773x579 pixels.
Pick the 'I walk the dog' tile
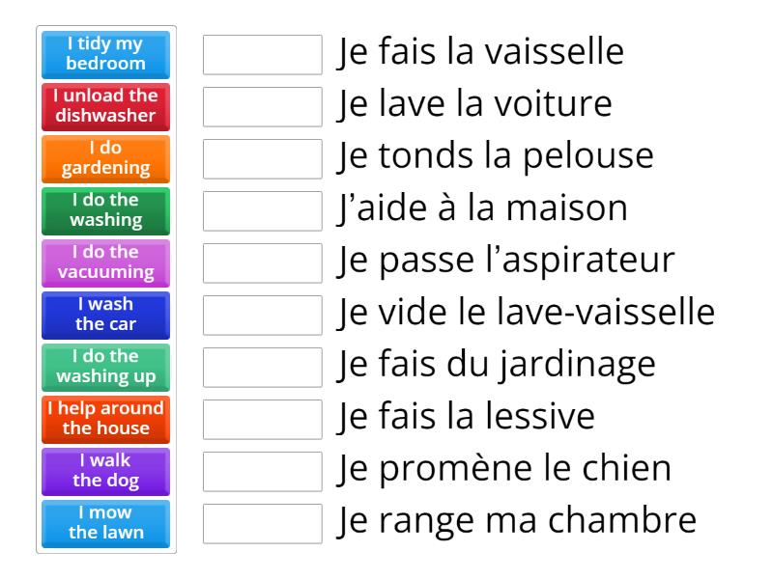(106, 471)
